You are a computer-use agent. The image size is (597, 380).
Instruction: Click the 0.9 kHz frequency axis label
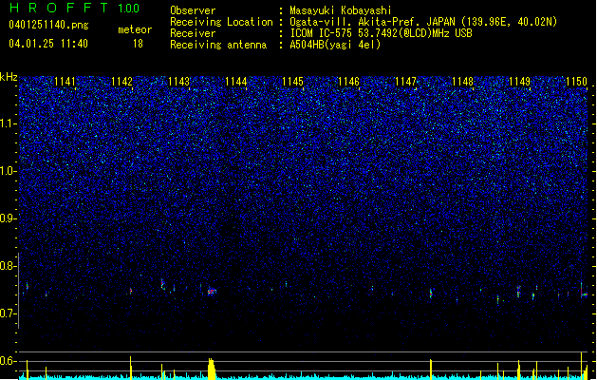(9, 218)
